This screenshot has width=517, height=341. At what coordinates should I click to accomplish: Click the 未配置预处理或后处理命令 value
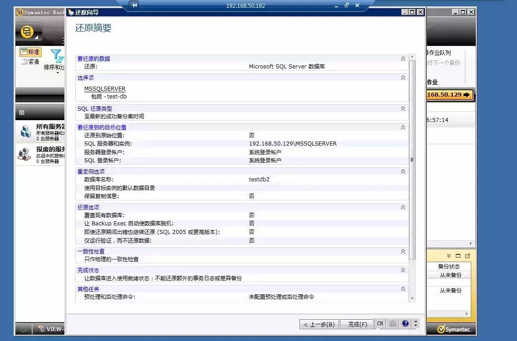click(x=281, y=297)
